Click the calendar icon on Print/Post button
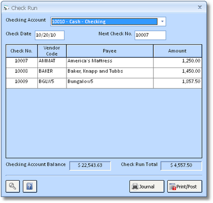The image size is (213, 203). [172, 186]
